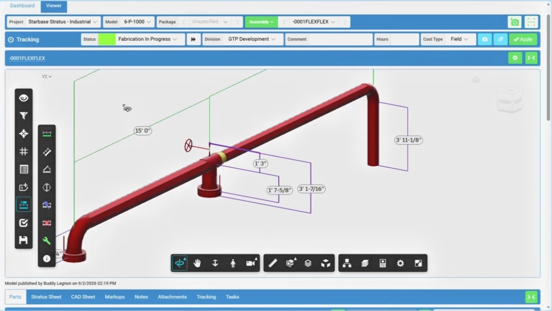Select the ruler measure tool in bottom toolbar
This screenshot has width=552, height=311.
[x=272, y=263]
